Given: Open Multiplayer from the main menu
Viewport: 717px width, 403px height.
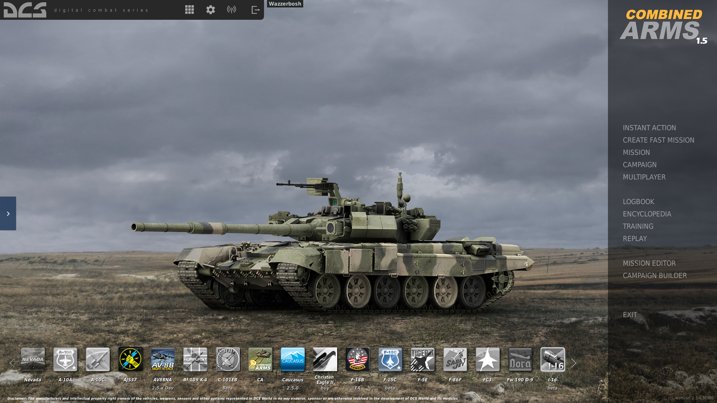Looking at the screenshot, I should pyautogui.click(x=644, y=177).
